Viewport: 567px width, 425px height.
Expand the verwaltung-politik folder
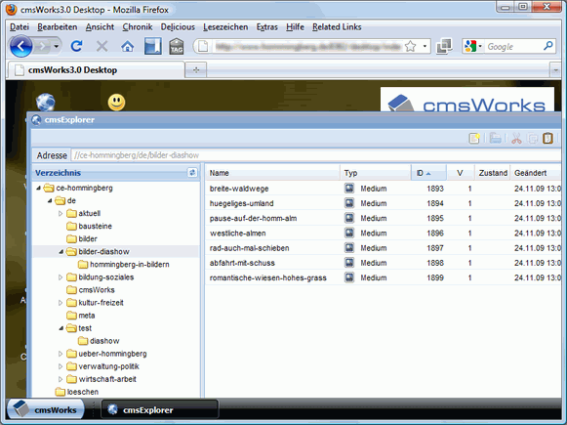pos(61,366)
